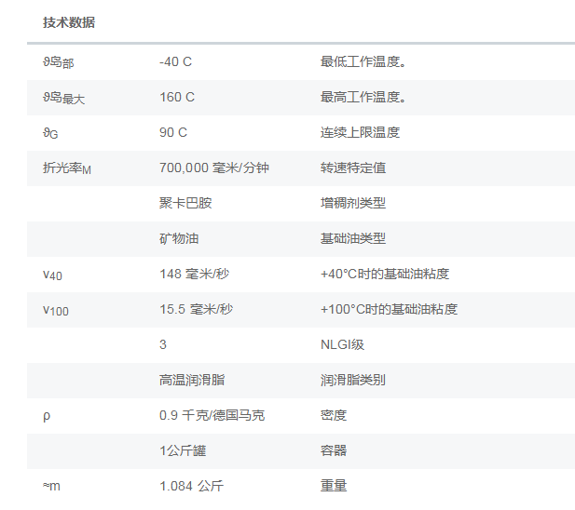575x510 pixels.
Task: Click the 最低工作温度 description text
Action: (x=363, y=62)
